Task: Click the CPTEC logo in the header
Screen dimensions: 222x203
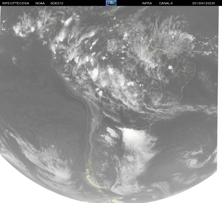Action: point(111,3)
